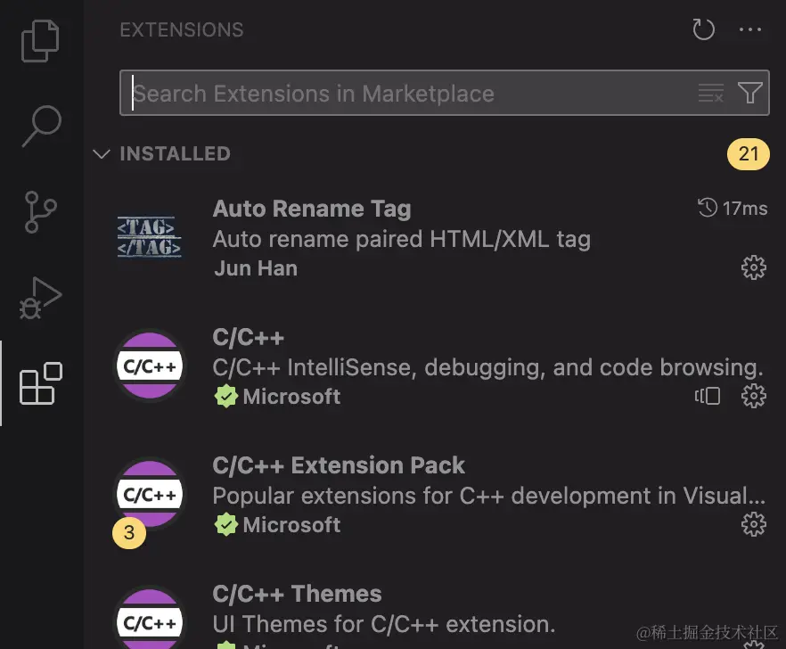Select the Extensions view icon
Viewport: 786px width, 649px height.
[41, 383]
